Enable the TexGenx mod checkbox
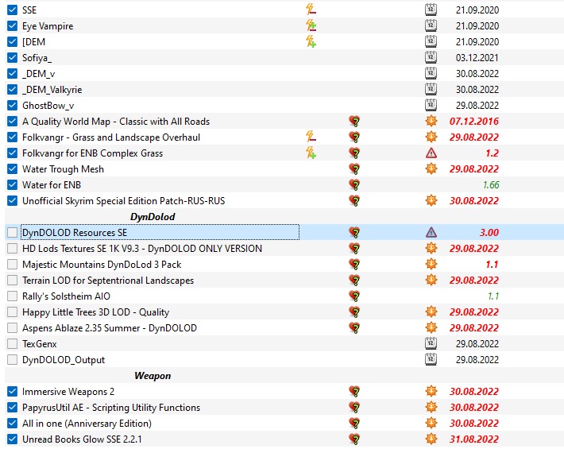 [12, 343]
